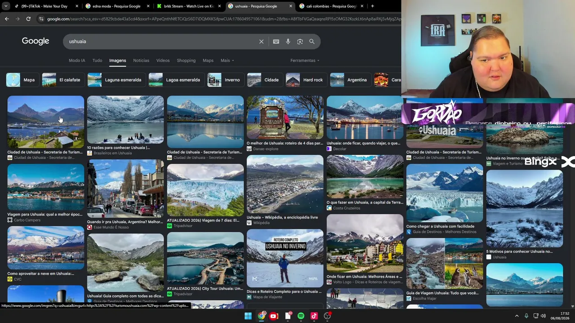This screenshot has height=323, width=575.
Task: Open Spotify from the taskbar
Action: 301,316
